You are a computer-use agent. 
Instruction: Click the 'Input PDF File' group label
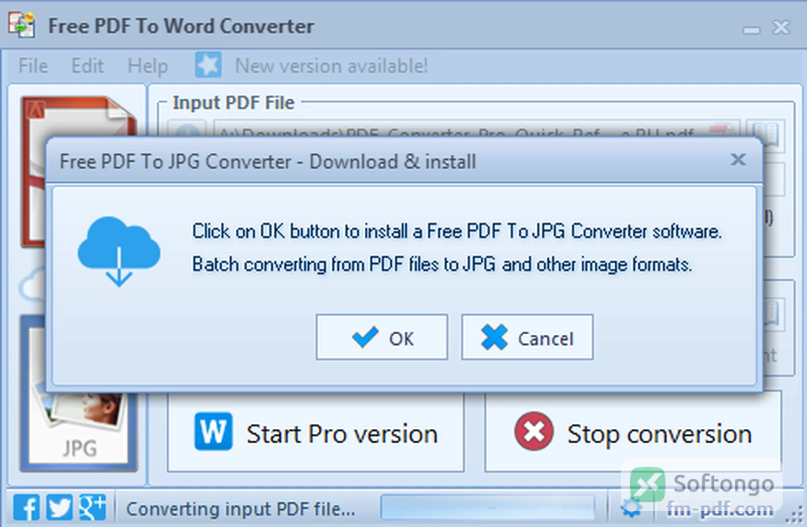(234, 103)
